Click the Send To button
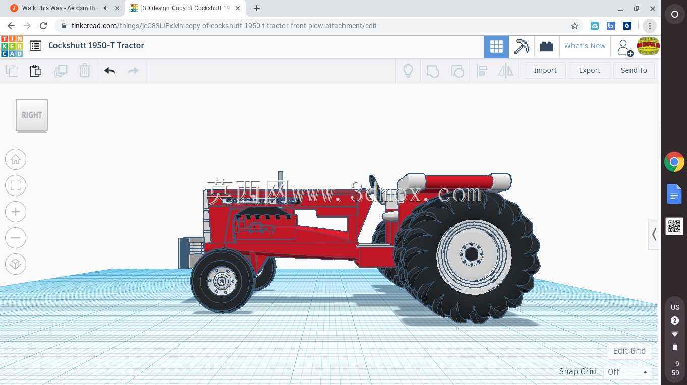 point(634,70)
